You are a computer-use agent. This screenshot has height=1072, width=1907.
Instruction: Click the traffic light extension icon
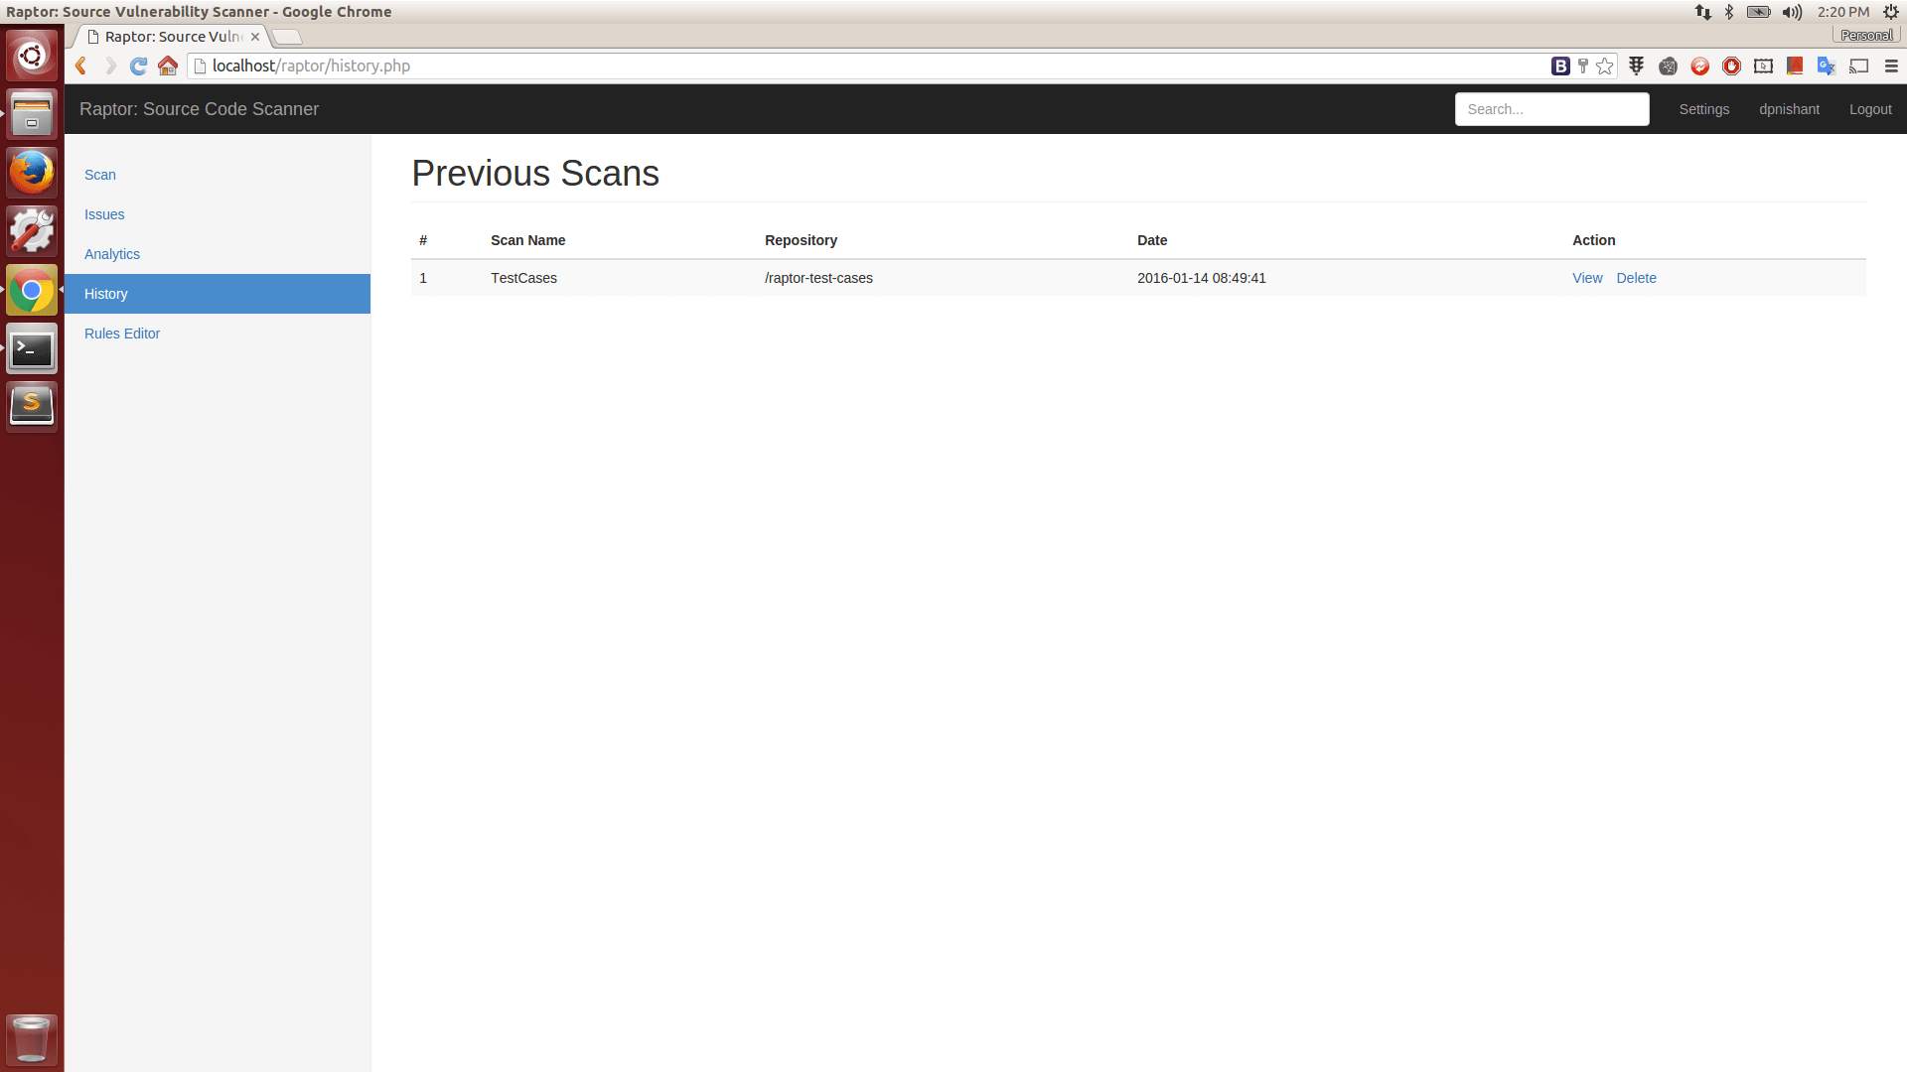point(1637,67)
